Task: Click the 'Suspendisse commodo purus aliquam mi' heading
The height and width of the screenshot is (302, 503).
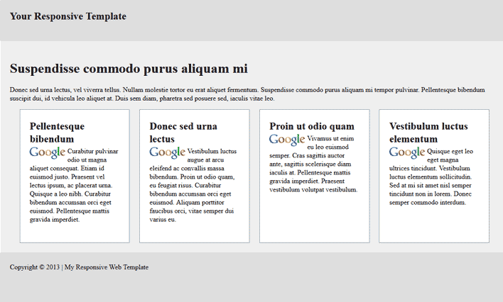Action: pos(129,69)
